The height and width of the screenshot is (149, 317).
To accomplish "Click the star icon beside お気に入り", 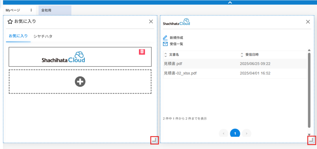I will click(10, 21).
